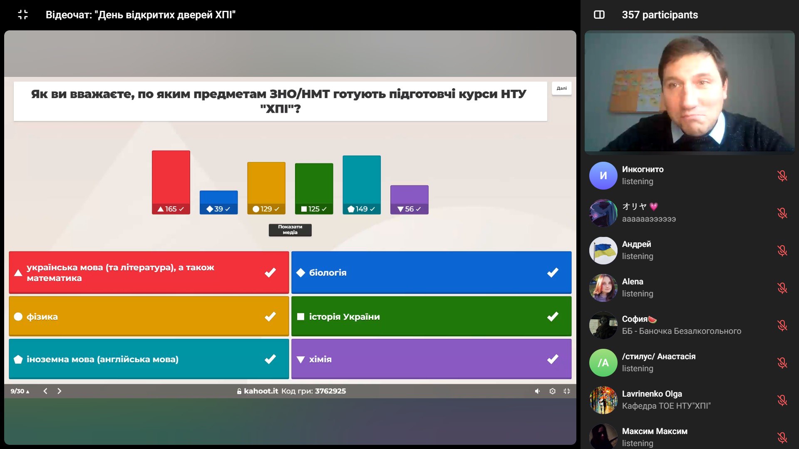Click オリヤ participant name
The image size is (799, 449).
640,207
